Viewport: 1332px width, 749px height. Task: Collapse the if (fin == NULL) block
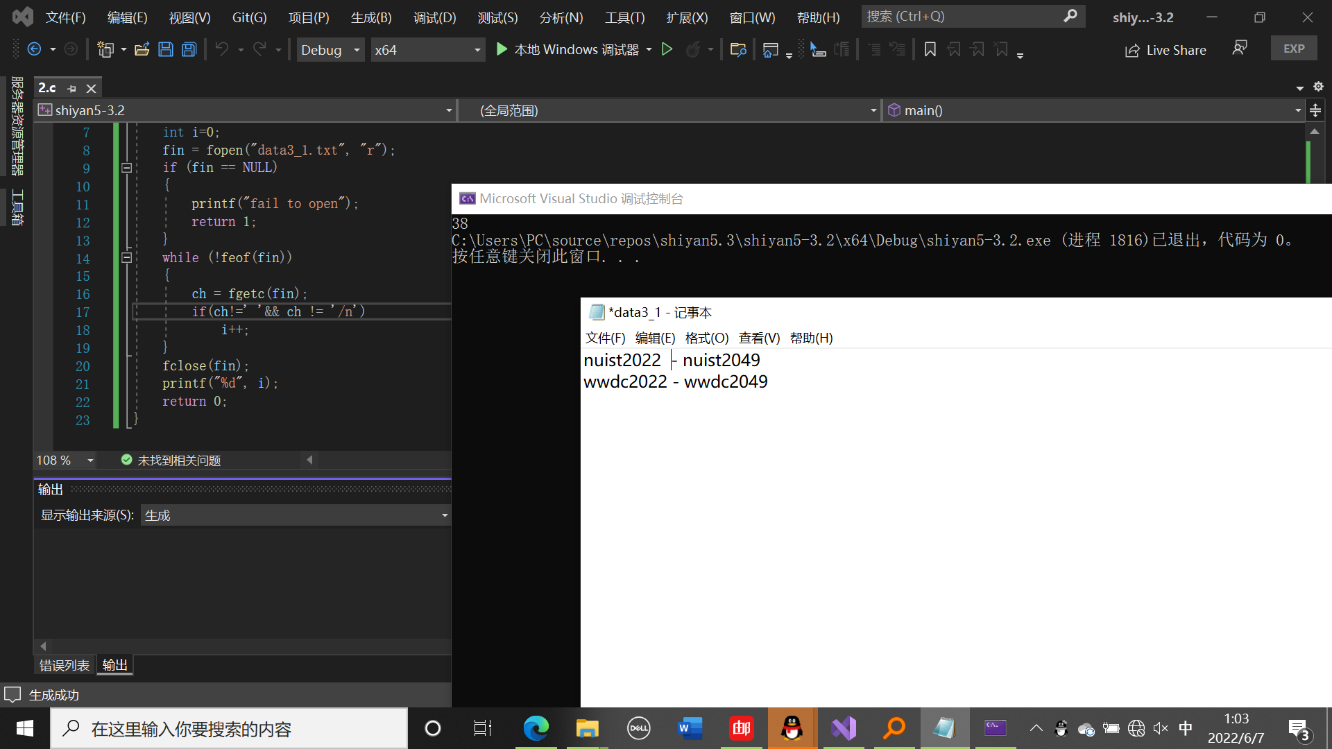[126, 168]
